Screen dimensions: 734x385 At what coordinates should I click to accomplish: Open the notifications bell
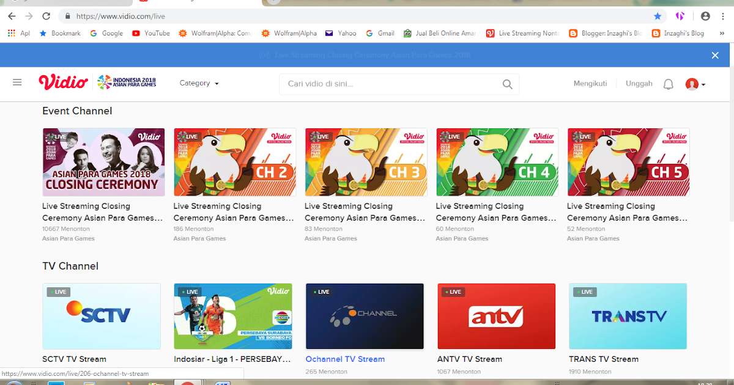click(x=669, y=84)
